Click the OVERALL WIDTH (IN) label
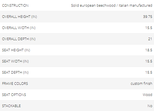 pos(19,28)
